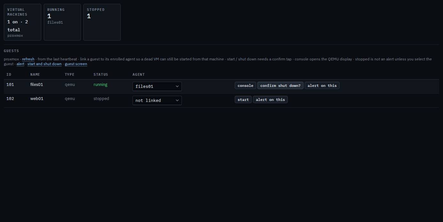Open the start and shut down link

tap(44, 64)
